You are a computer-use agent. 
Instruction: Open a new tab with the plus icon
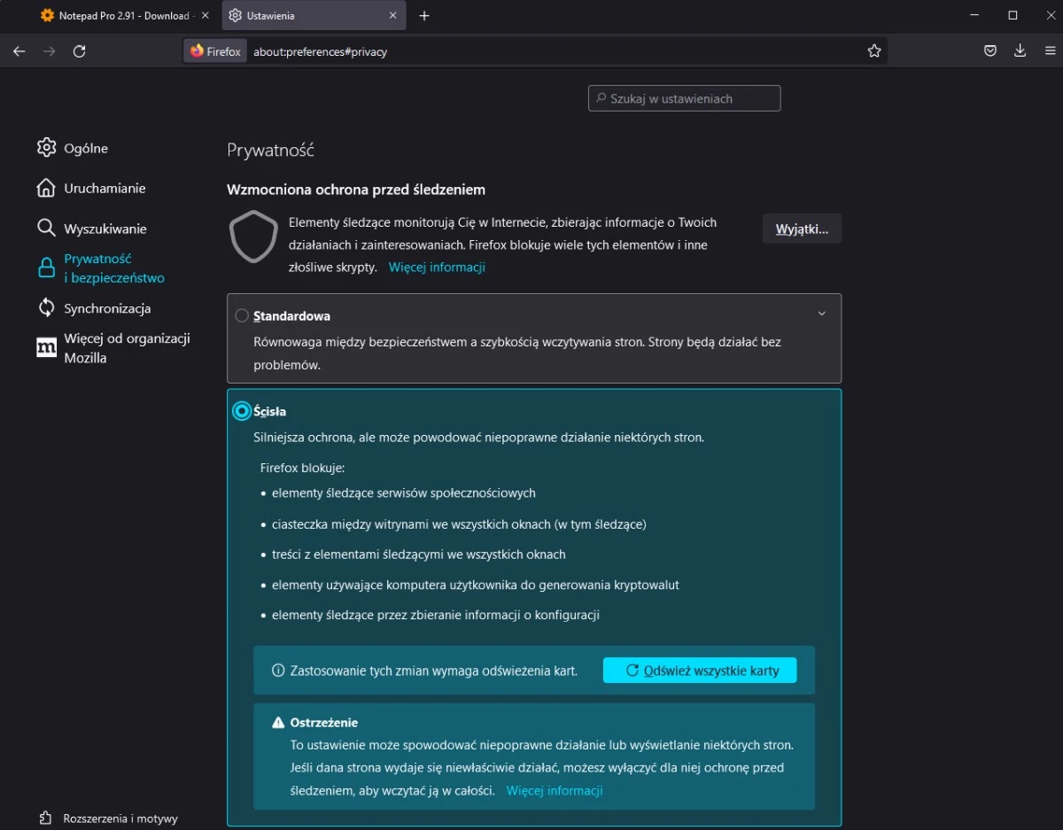(424, 16)
